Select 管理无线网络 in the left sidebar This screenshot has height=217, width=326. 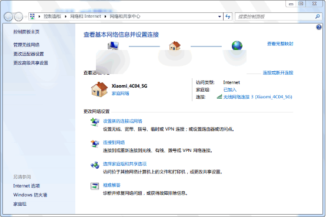[x=26, y=45]
